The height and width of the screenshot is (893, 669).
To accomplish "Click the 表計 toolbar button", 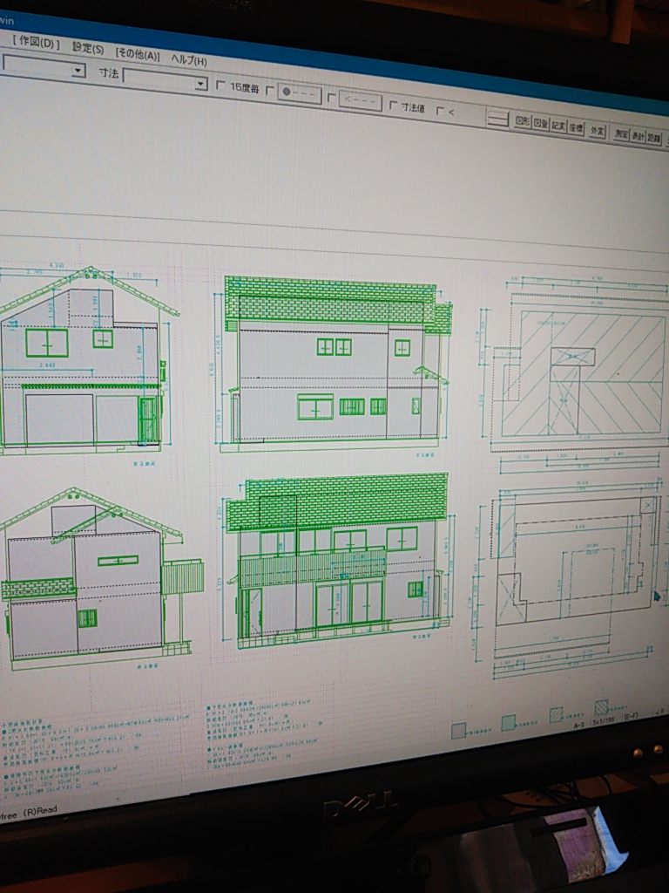I will click(638, 136).
